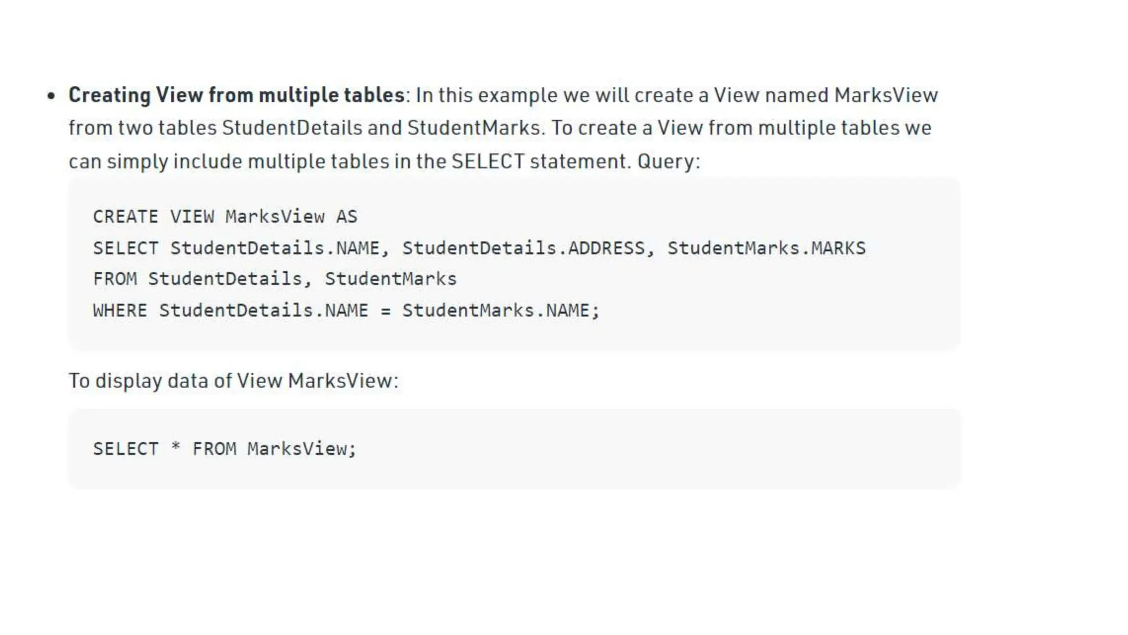This screenshot has width=1128, height=635.
Task: Click the bullet point before Creating View
Action: point(51,96)
